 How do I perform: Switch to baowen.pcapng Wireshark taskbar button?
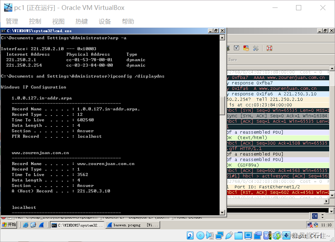click(133, 225)
